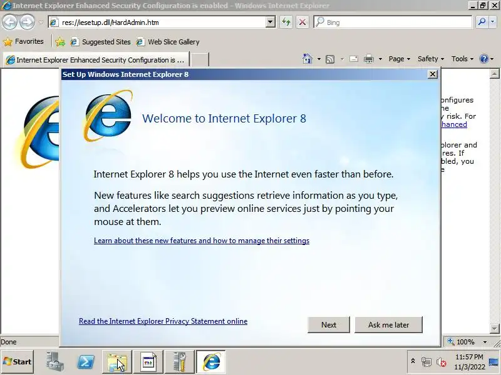Open the Page menu

pyautogui.click(x=400, y=59)
